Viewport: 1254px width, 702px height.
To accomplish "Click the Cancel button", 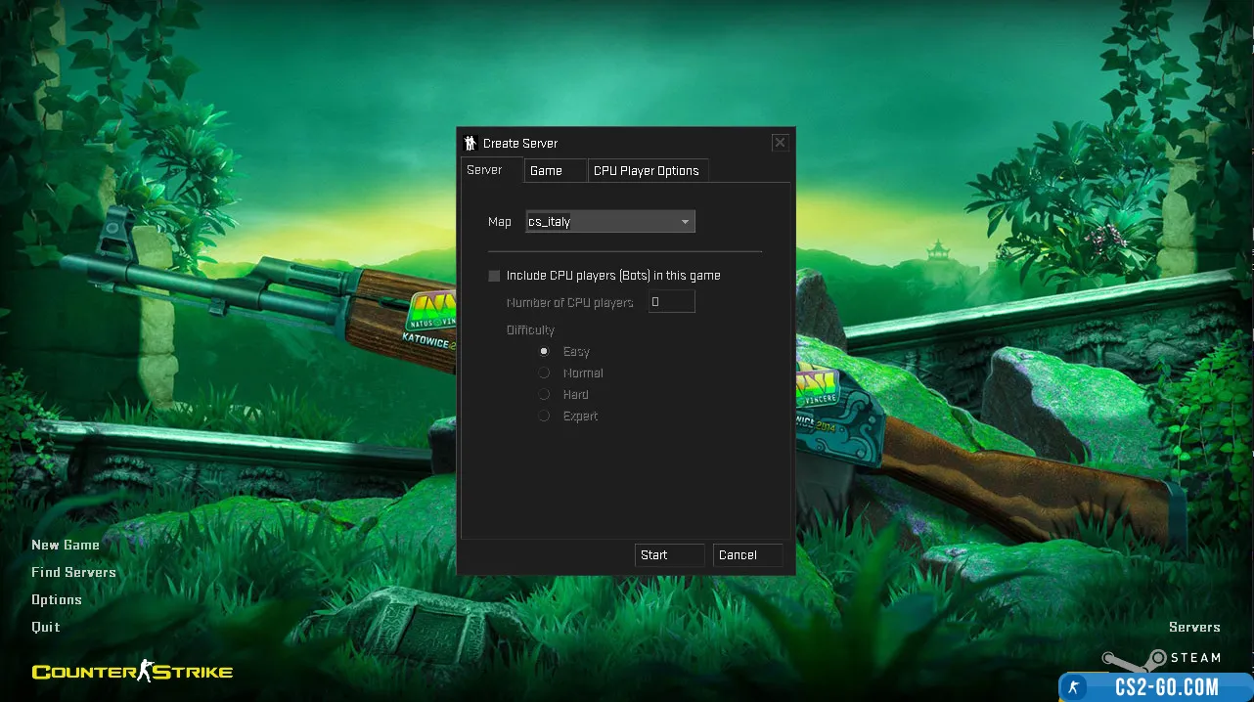I will coord(747,555).
